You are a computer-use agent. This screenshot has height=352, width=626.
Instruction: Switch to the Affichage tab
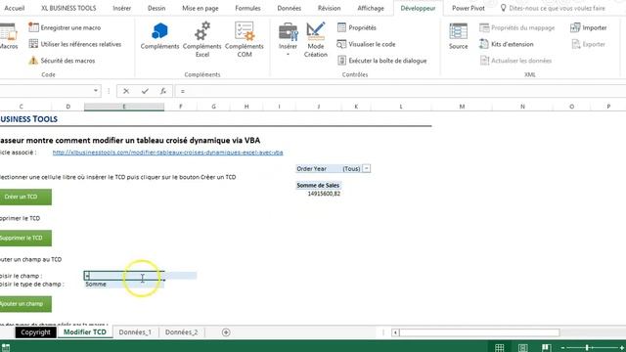(x=371, y=8)
